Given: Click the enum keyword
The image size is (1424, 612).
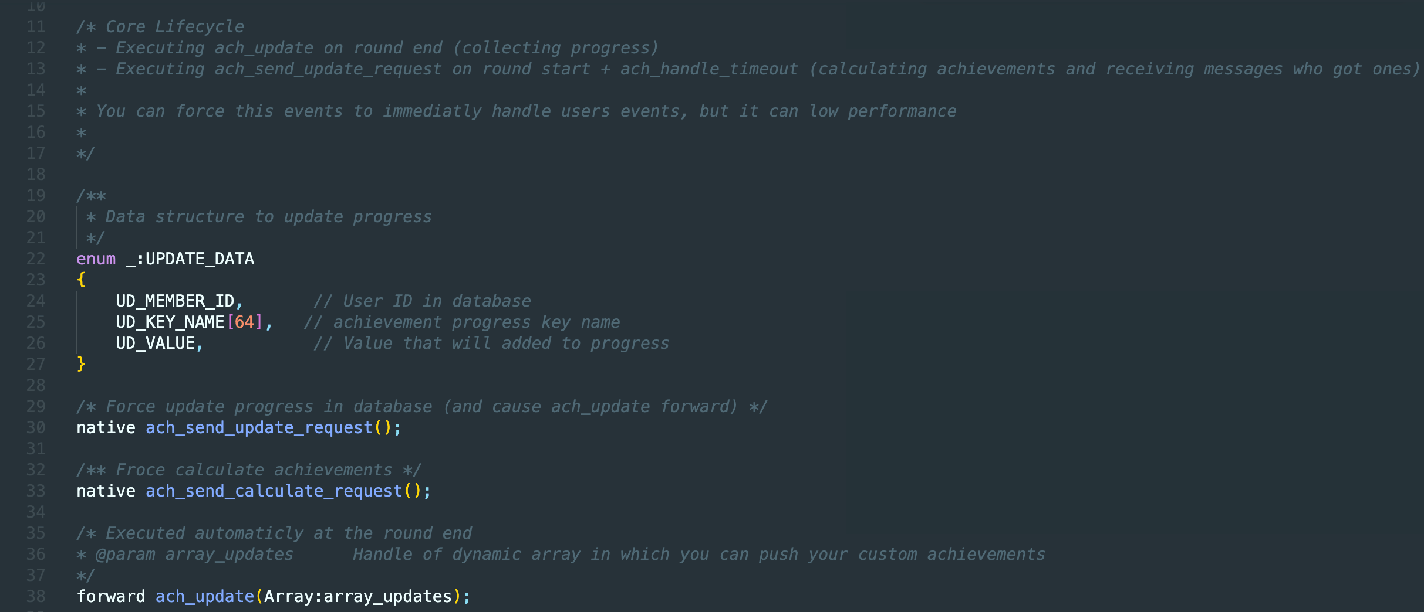Looking at the screenshot, I should click(x=96, y=259).
